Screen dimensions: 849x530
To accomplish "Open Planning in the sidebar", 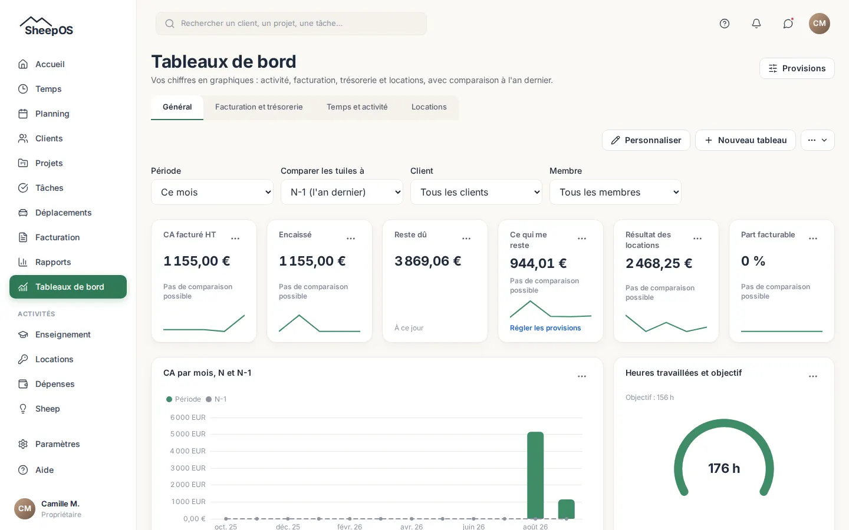I will pos(68,114).
